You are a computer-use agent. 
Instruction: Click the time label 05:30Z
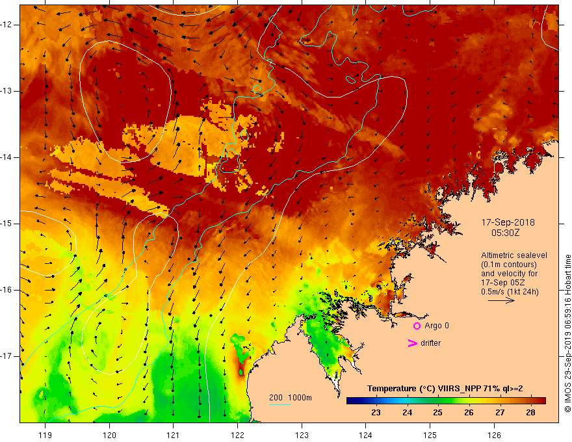(x=505, y=233)
